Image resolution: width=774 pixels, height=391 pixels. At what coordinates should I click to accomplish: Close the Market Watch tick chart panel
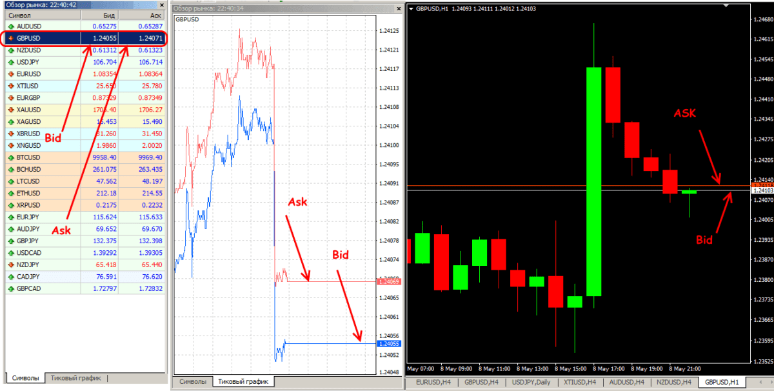tap(397, 8)
